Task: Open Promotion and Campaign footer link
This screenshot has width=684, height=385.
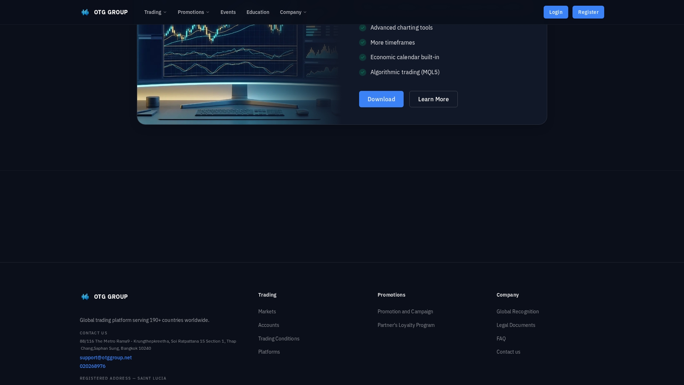Action: pyautogui.click(x=405, y=312)
